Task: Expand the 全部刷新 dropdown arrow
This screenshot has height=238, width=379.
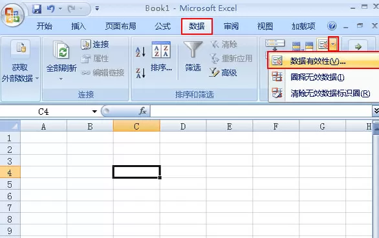Action: (61, 79)
